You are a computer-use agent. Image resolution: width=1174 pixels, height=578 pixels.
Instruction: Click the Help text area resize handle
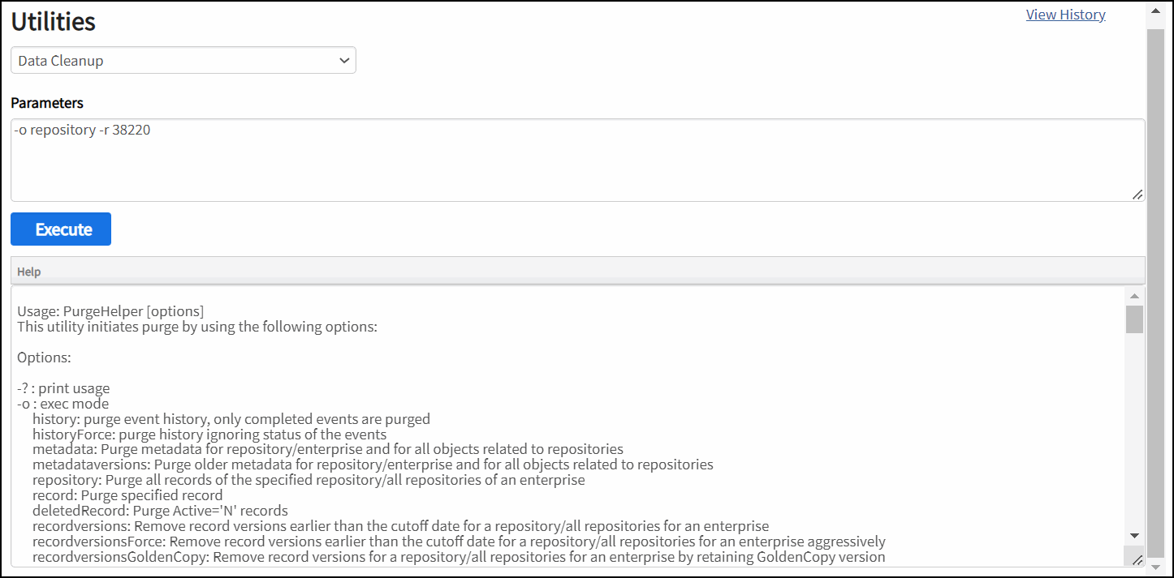[x=1137, y=559]
